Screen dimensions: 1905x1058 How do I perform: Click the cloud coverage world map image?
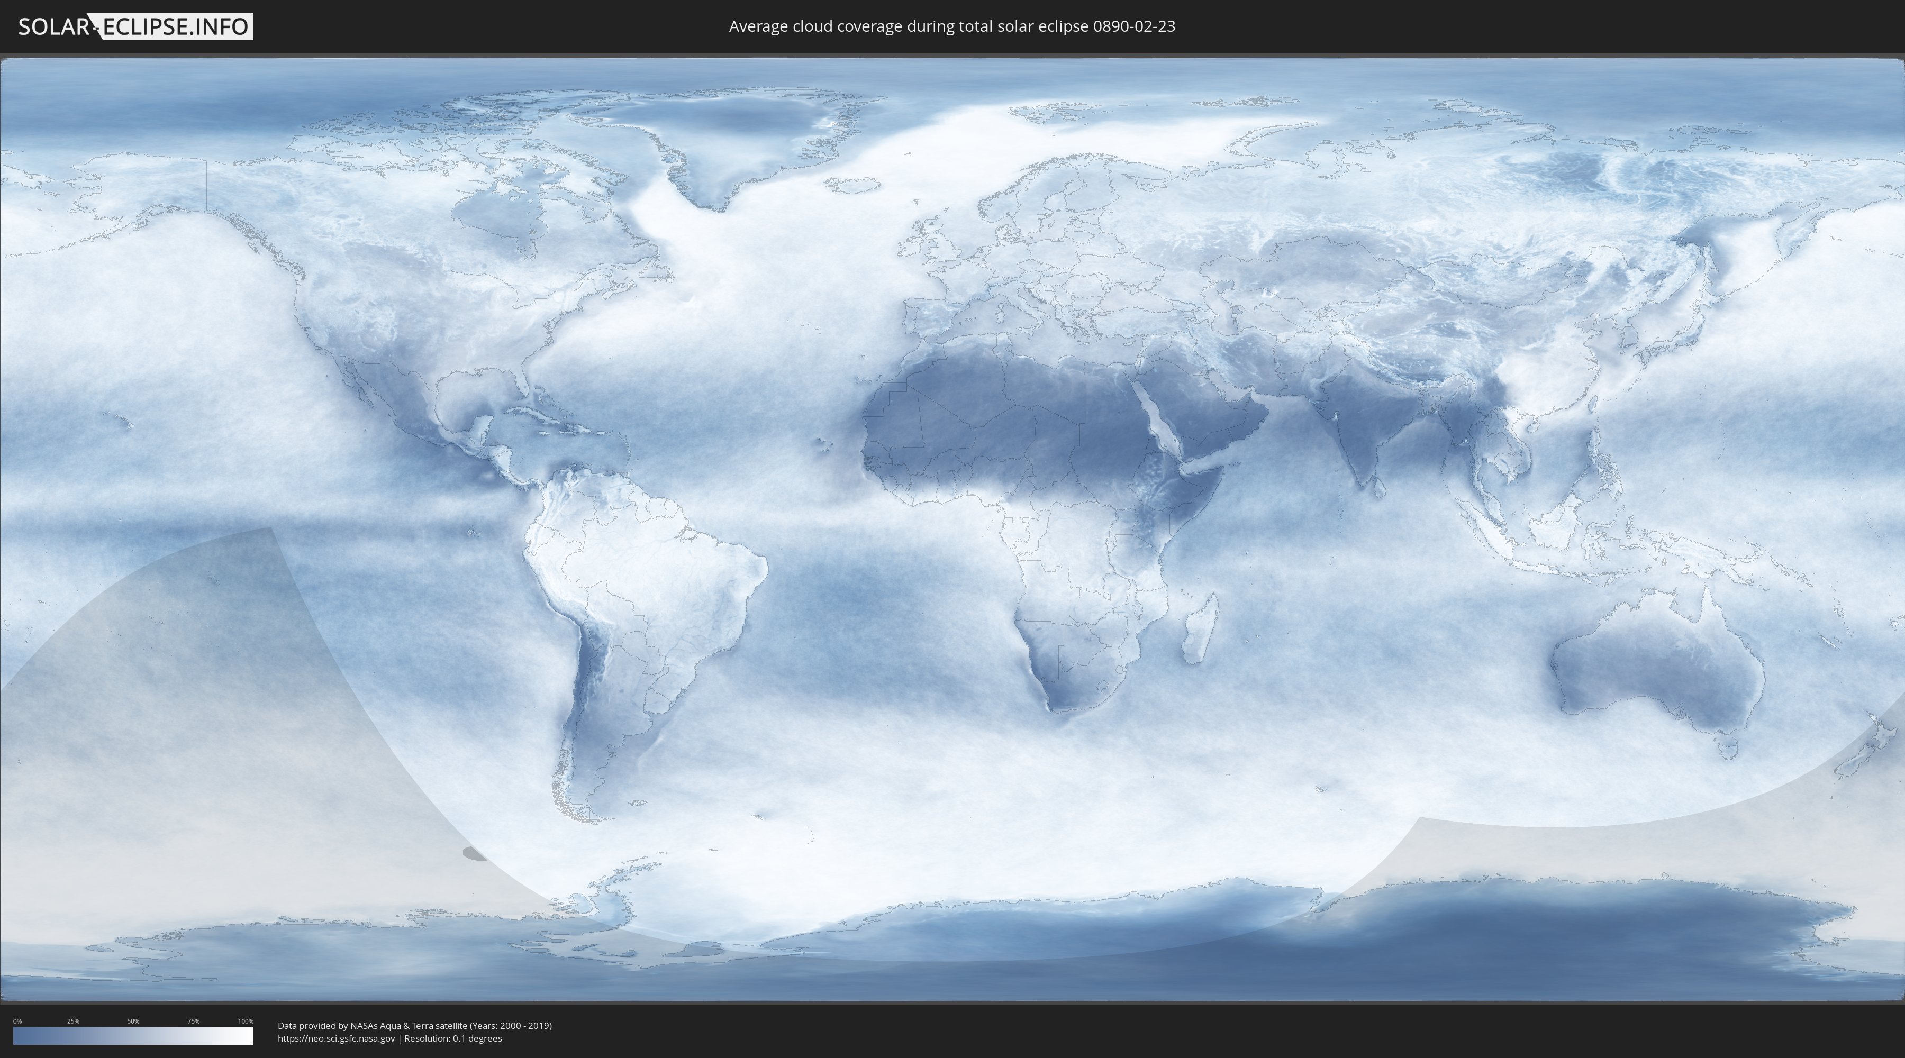tap(952, 530)
